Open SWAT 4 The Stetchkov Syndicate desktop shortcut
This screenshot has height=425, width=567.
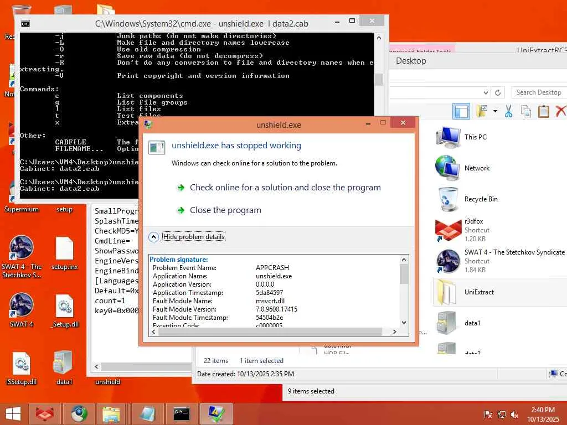pyautogui.click(x=22, y=257)
